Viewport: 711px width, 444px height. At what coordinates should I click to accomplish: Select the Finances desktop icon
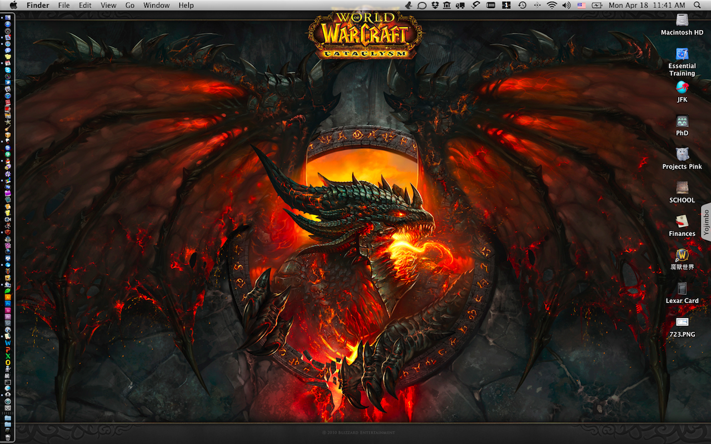(x=682, y=222)
